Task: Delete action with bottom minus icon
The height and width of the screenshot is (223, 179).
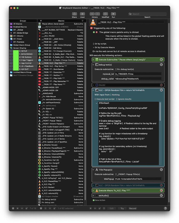Action: pos(95,208)
